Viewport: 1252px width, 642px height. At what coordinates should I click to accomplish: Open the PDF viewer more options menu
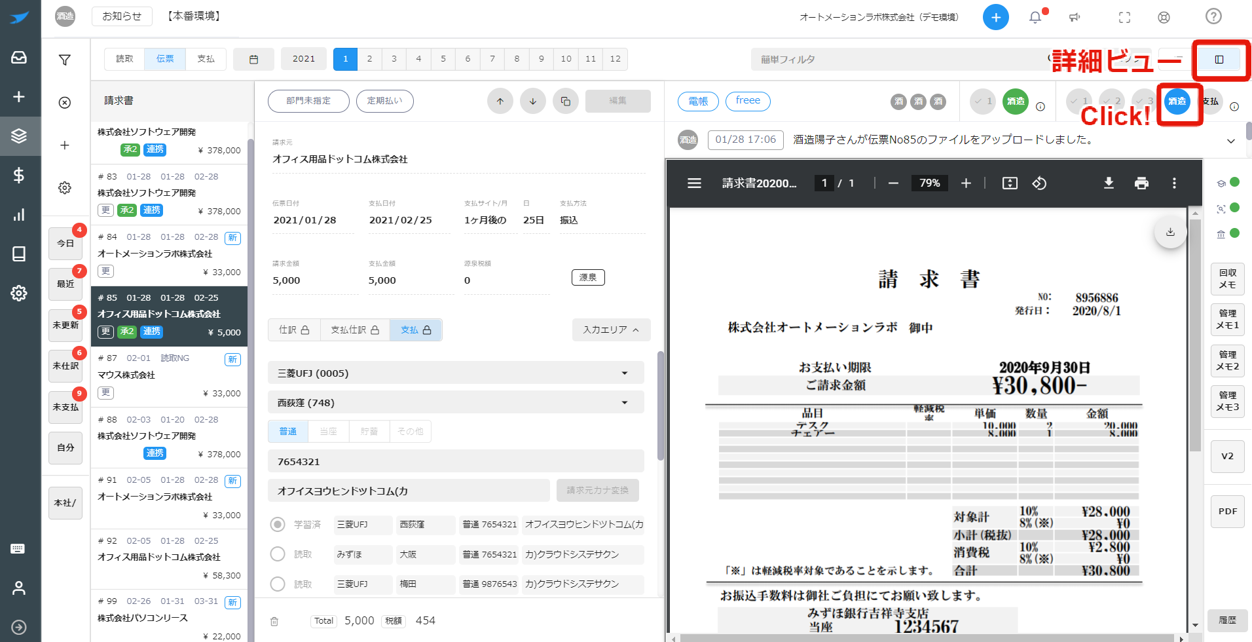pos(1174,183)
